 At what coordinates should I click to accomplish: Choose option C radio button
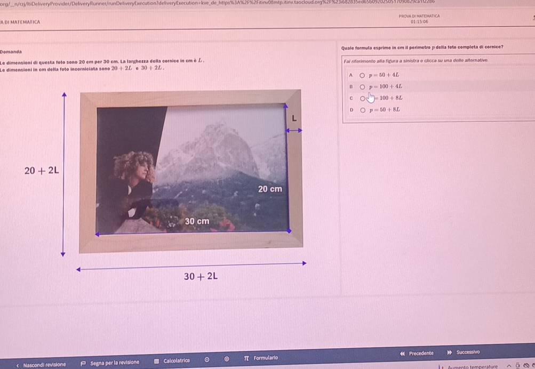[x=362, y=98]
